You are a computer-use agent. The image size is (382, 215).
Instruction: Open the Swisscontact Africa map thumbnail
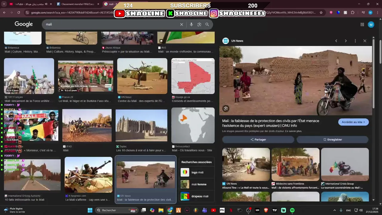[x=193, y=125]
